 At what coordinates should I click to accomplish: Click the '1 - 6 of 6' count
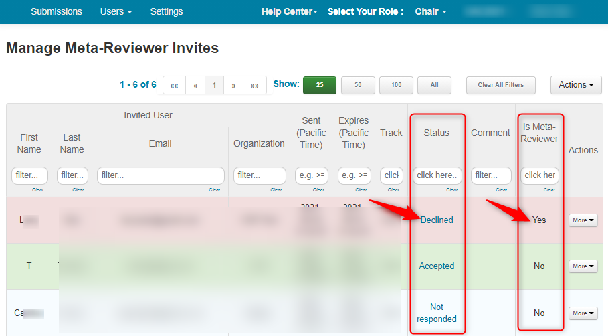(x=138, y=84)
